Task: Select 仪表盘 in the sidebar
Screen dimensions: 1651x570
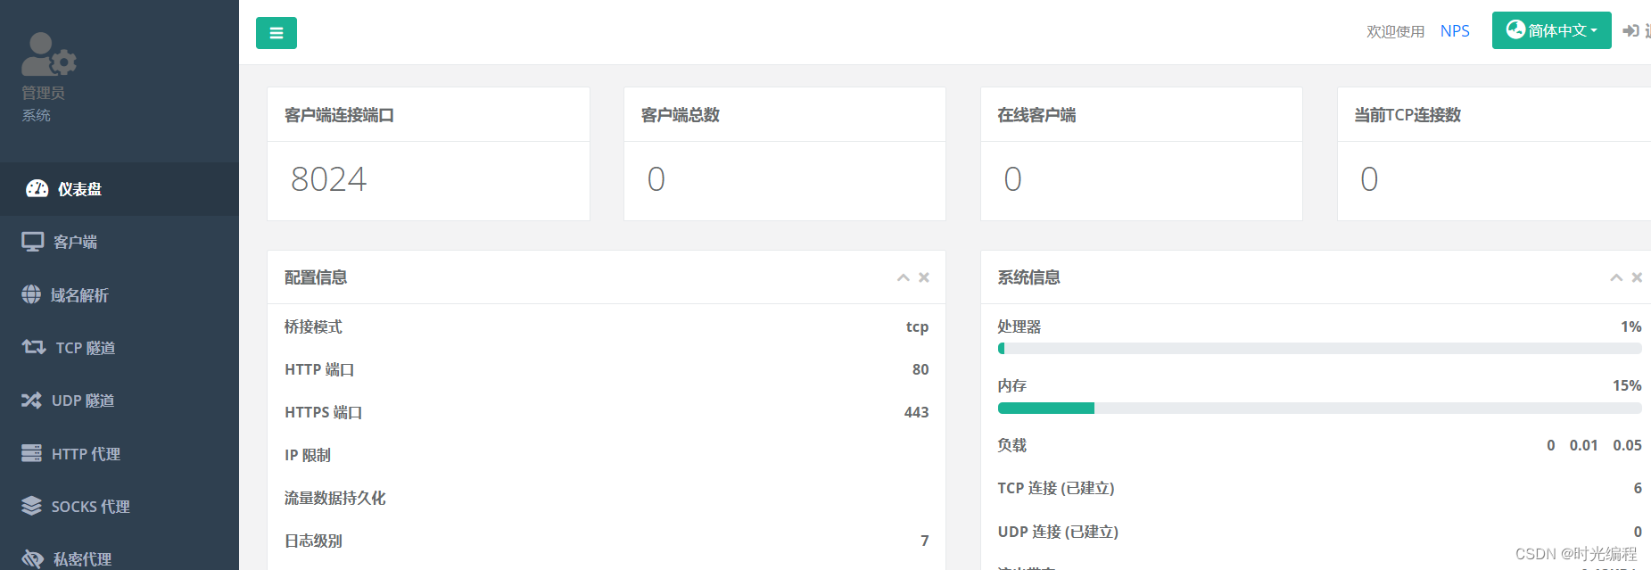Action: point(79,189)
